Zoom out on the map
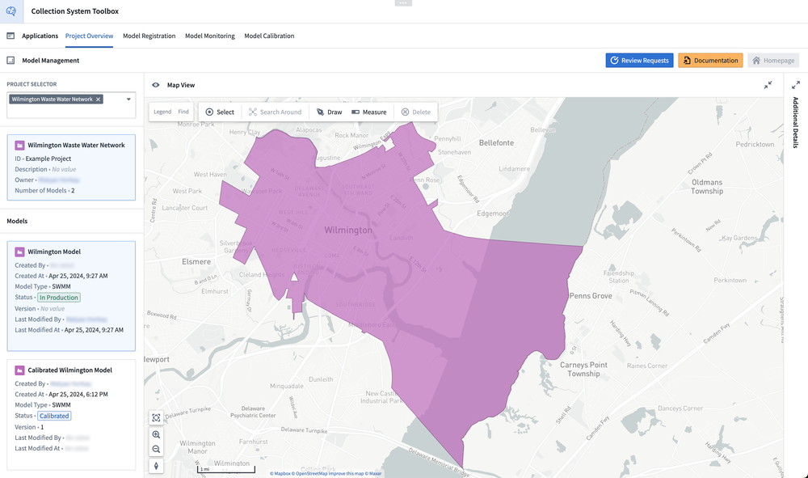 click(x=156, y=449)
